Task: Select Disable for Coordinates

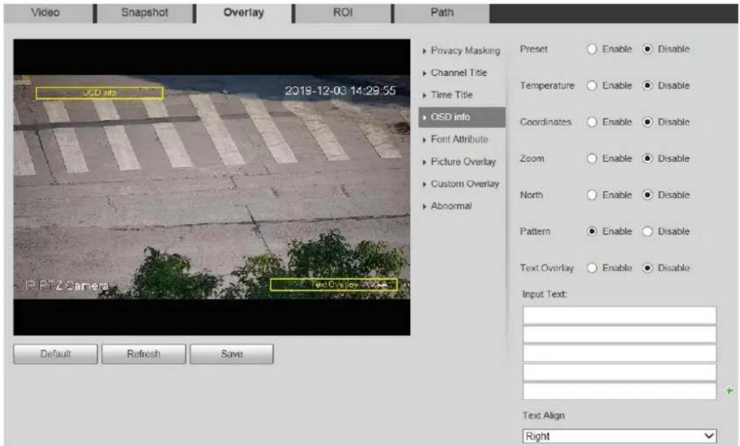Action: [x=648, y=122]
